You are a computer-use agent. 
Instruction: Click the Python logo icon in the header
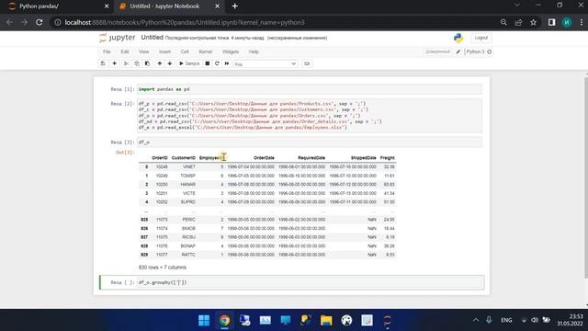[458, 38]
